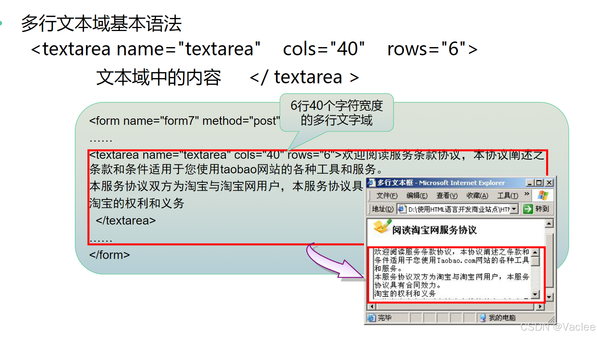Click inside the agreement textarea text
597x337 pixels.
pyautogui.click(x=452, y=273)
